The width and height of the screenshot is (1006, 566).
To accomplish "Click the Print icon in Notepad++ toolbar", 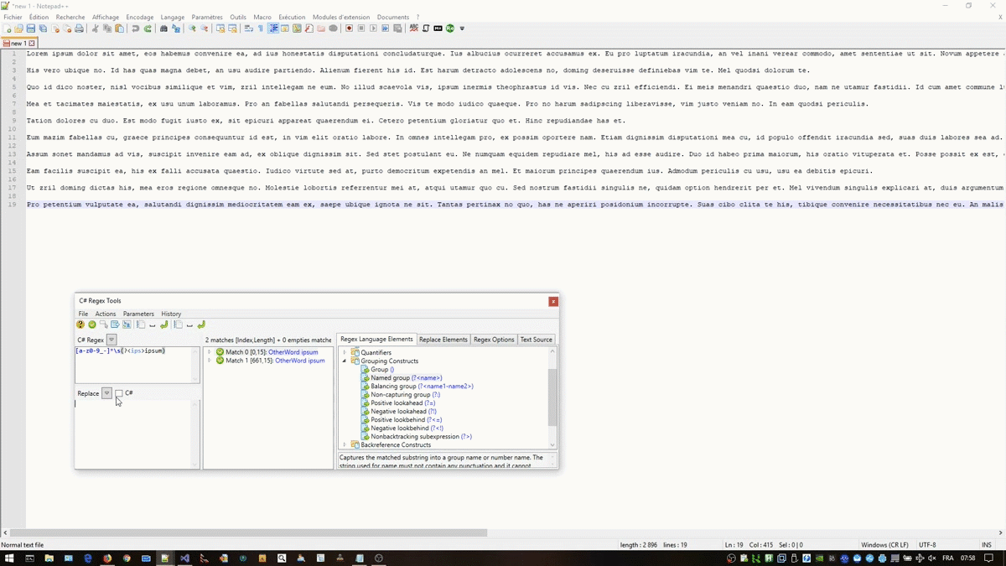I will (79, 29).
